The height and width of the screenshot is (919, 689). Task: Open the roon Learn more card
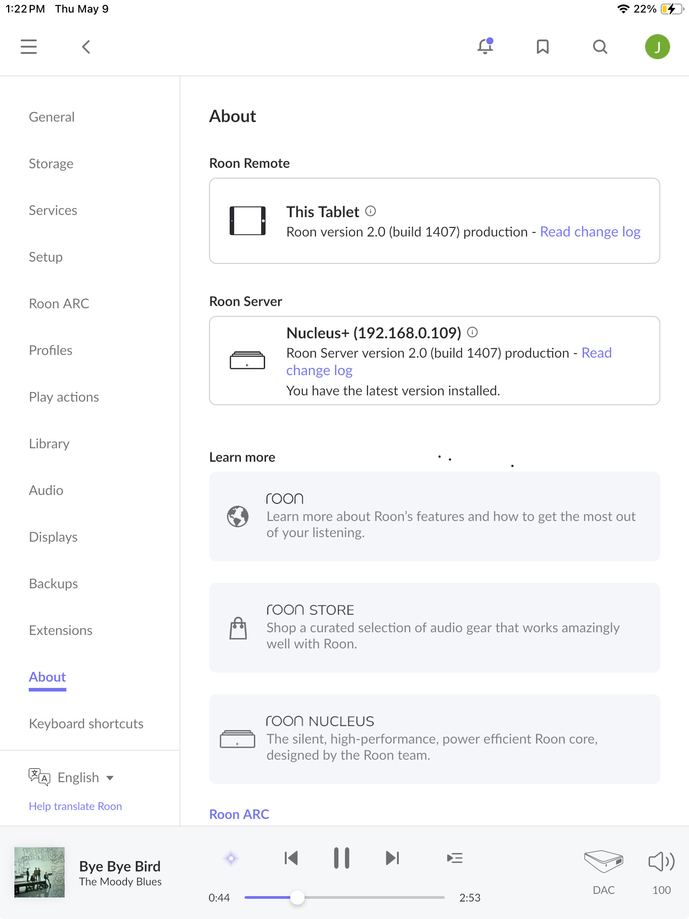pyautogui.click(x=434, y=516)
